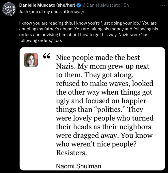Click the phrase "following orders," too. in tweet

(40, 41)
